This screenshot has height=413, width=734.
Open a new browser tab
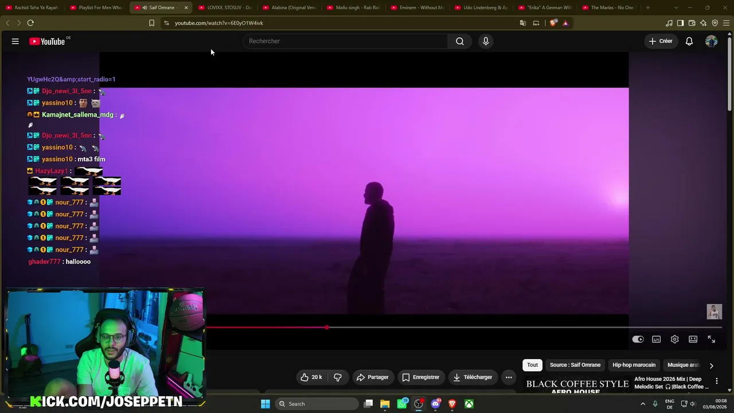tap(648, 7)
